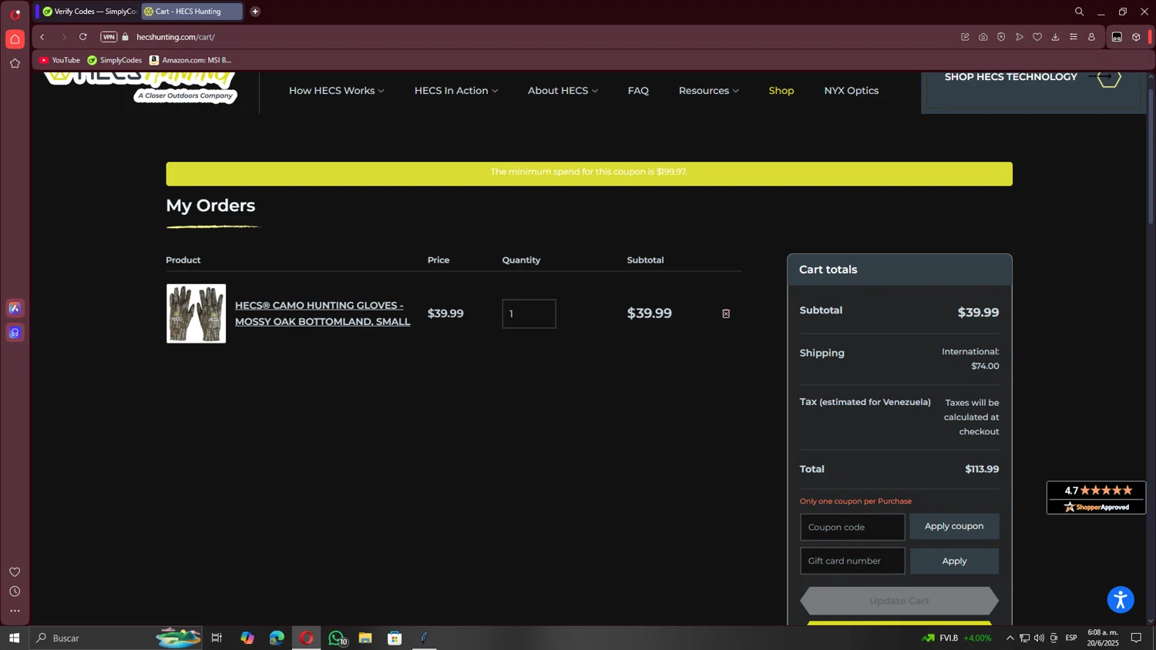The image size is (1156, 650).
Task: Open File Explorer from the taskbar
Action: pyautogui.click(x=365, y=638)
